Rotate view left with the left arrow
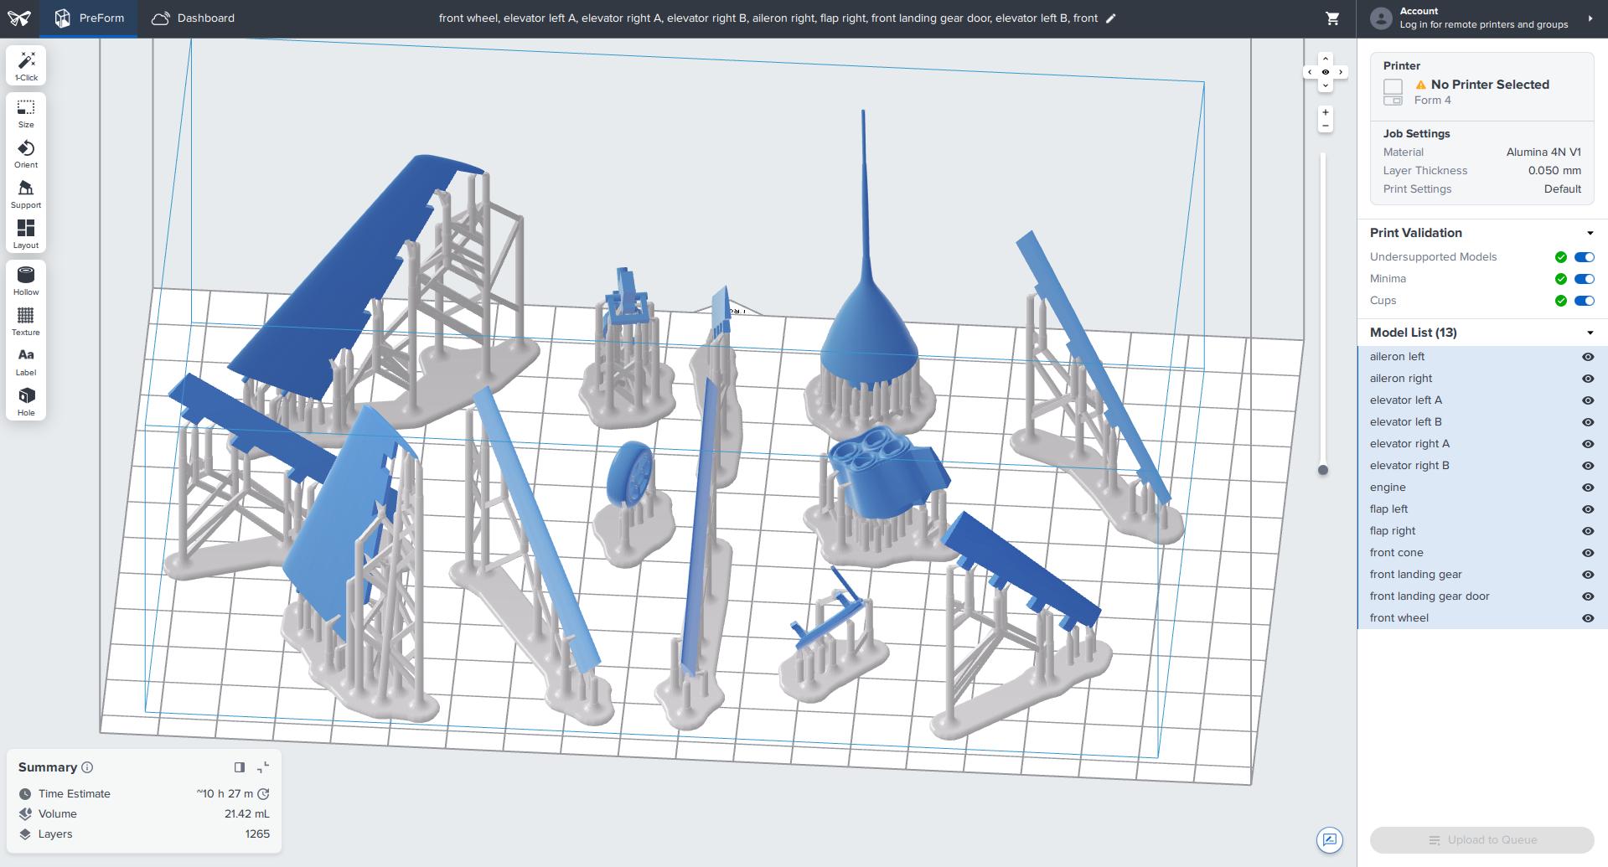Screen dimensions: 1608x867 (x=1310, y=72)
